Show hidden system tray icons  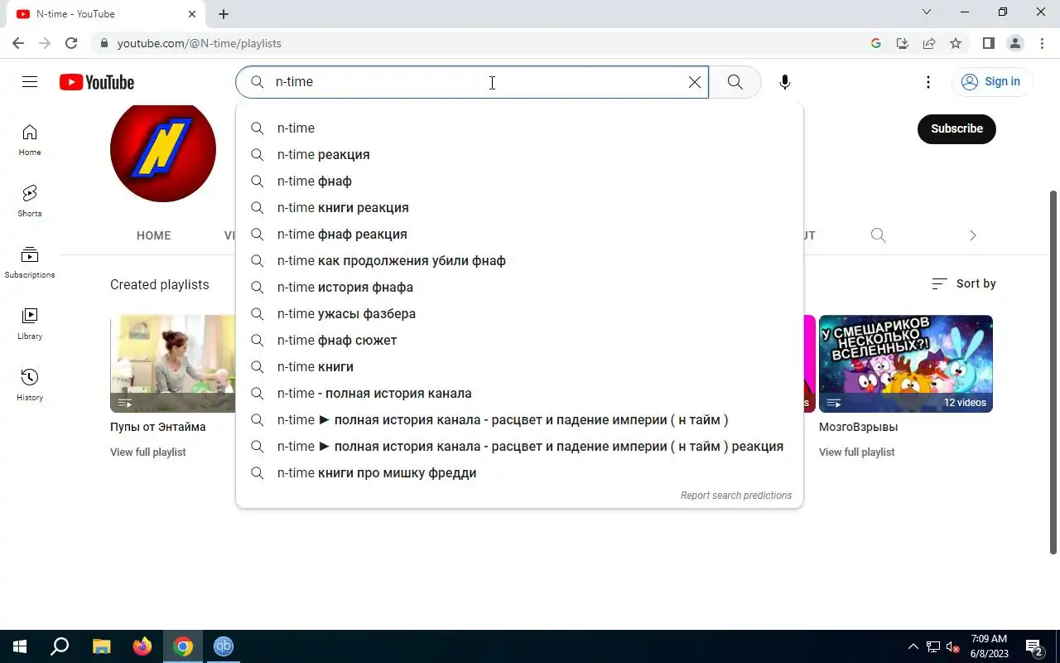(x=913, y=646)
